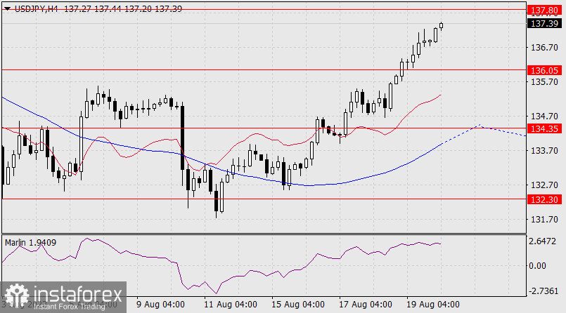Select the 131.70 price axis value
Viewport: 566px width, 313px height.
[x=544, y=220]
